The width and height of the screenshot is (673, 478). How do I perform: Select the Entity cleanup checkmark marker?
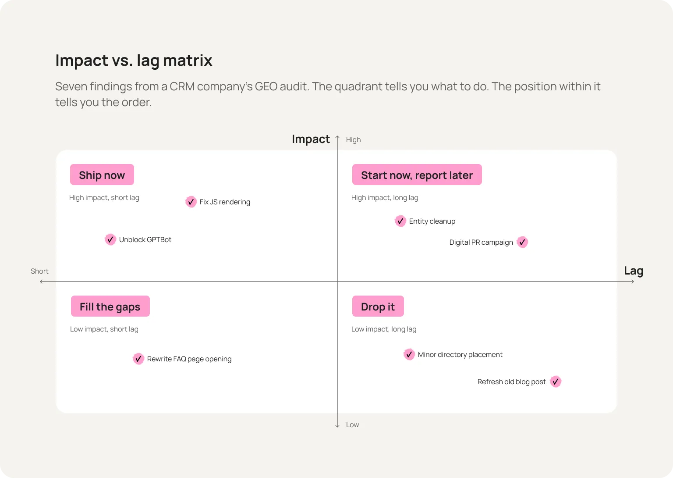pyautogui.click(x=400, y=221)
